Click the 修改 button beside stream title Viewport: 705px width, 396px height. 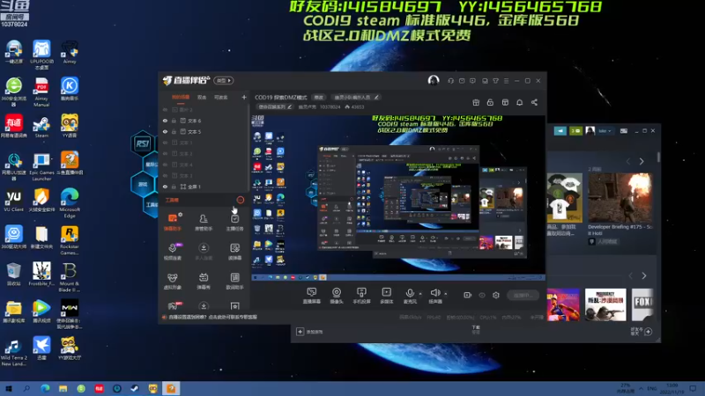pos(319,97)
